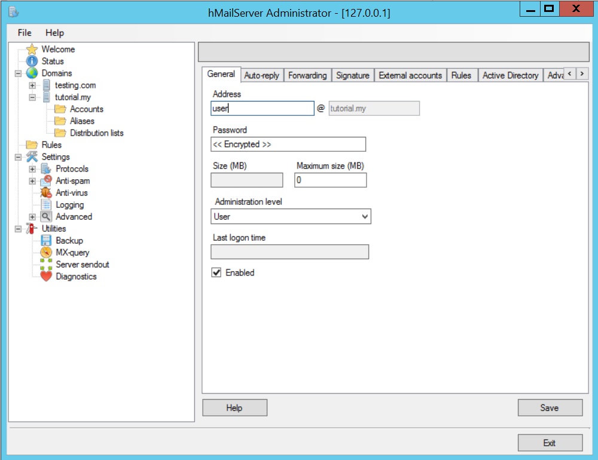Expand the Protocols node
This screenshot has height=460, width=598.
point(32,169)
